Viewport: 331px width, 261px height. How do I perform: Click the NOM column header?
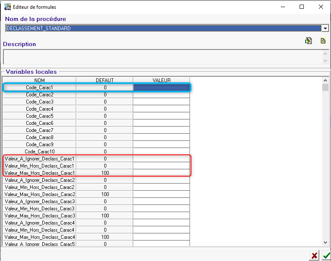click(x=39, y=80)
